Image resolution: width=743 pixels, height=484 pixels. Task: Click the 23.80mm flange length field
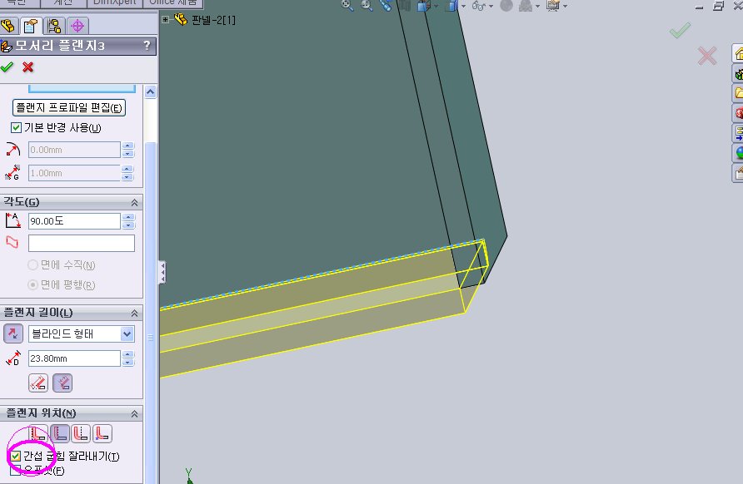click(x=74, y=358)
